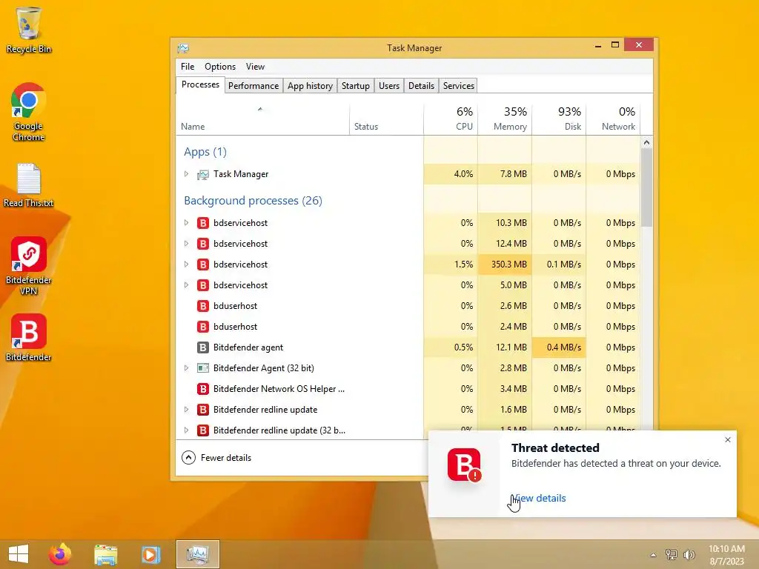
Task: Click View details in threat notification
Action: [539, 499]
